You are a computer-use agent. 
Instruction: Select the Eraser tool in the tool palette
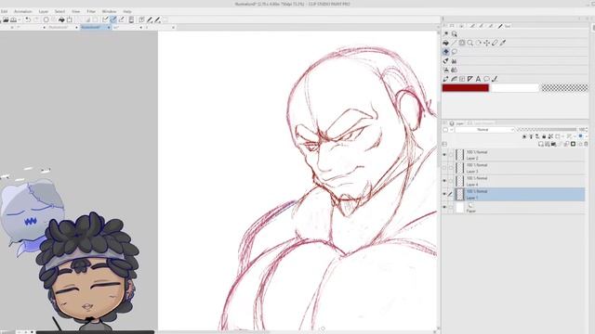click(x=495, y=43)
